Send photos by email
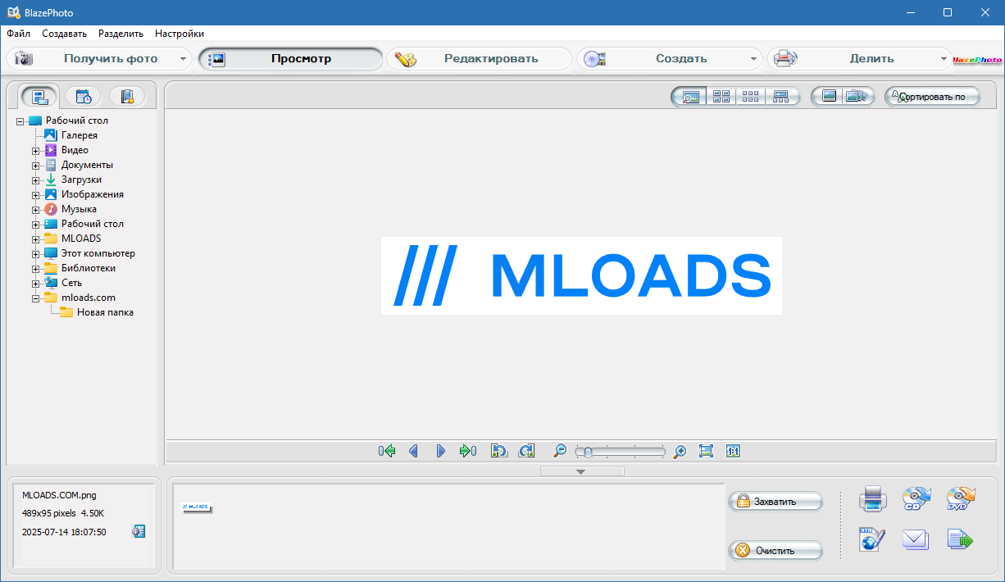1005x582 pixels. (x=916, y=539)
